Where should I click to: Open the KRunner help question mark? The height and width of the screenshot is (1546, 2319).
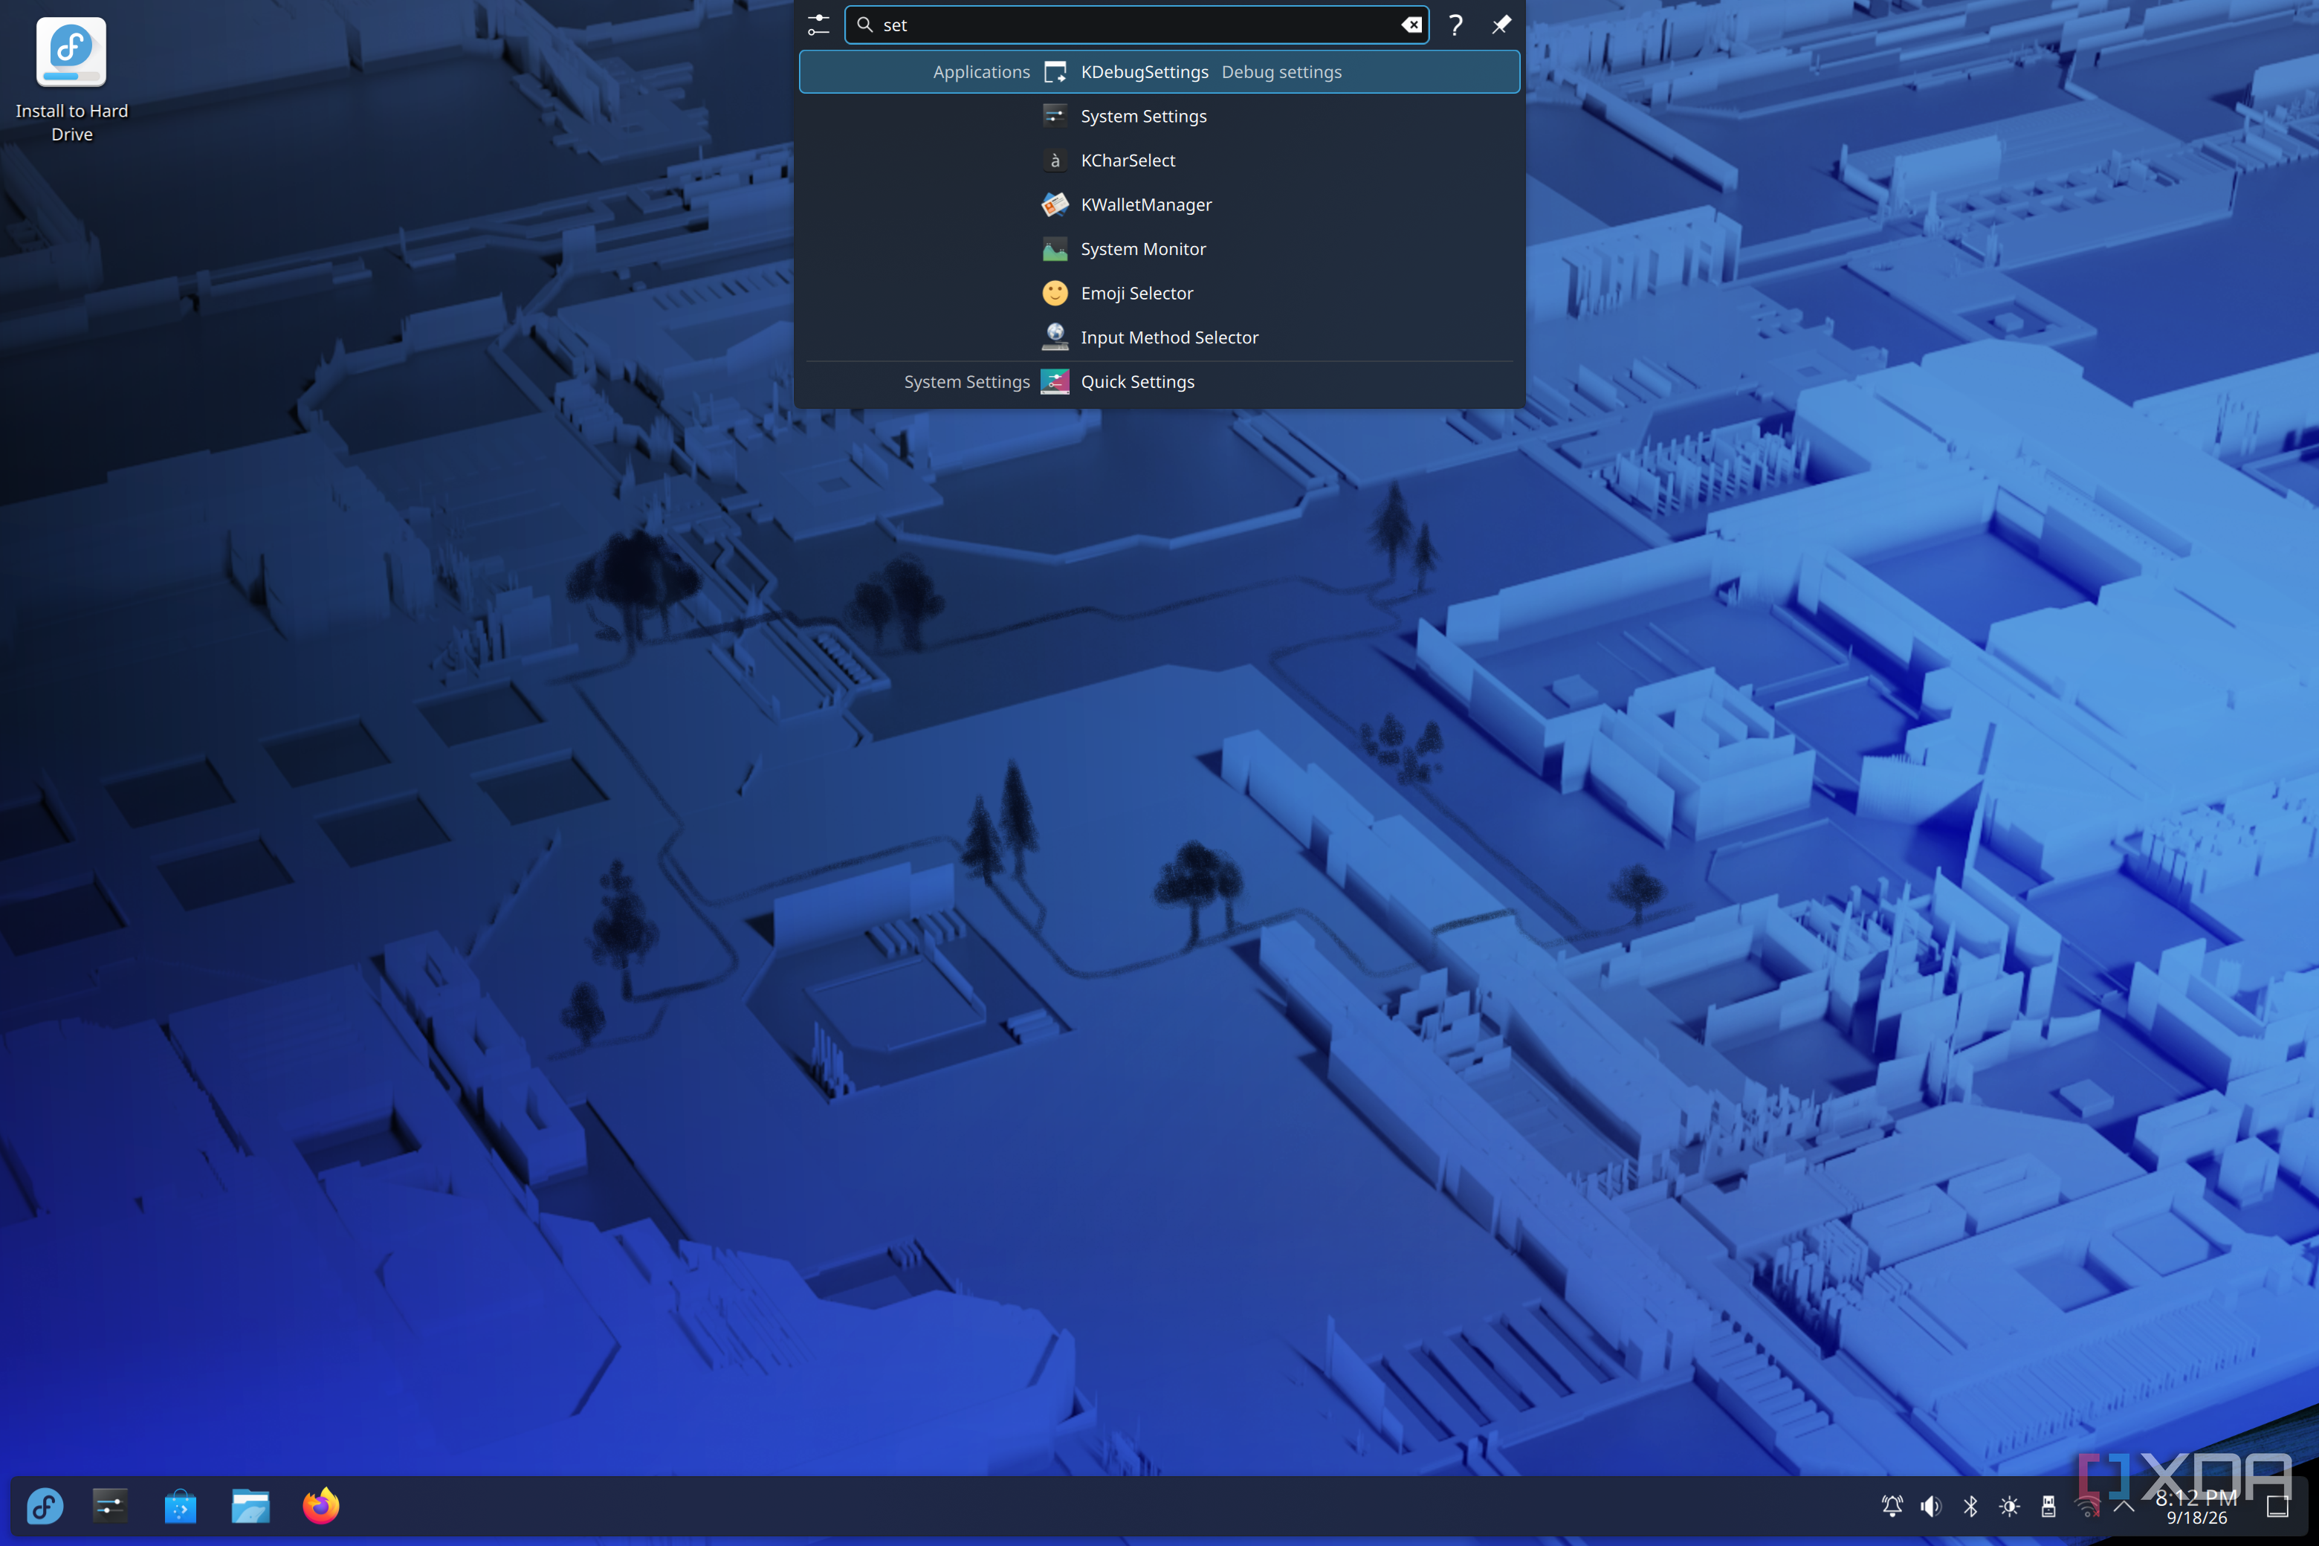[x=1455, y=25]
